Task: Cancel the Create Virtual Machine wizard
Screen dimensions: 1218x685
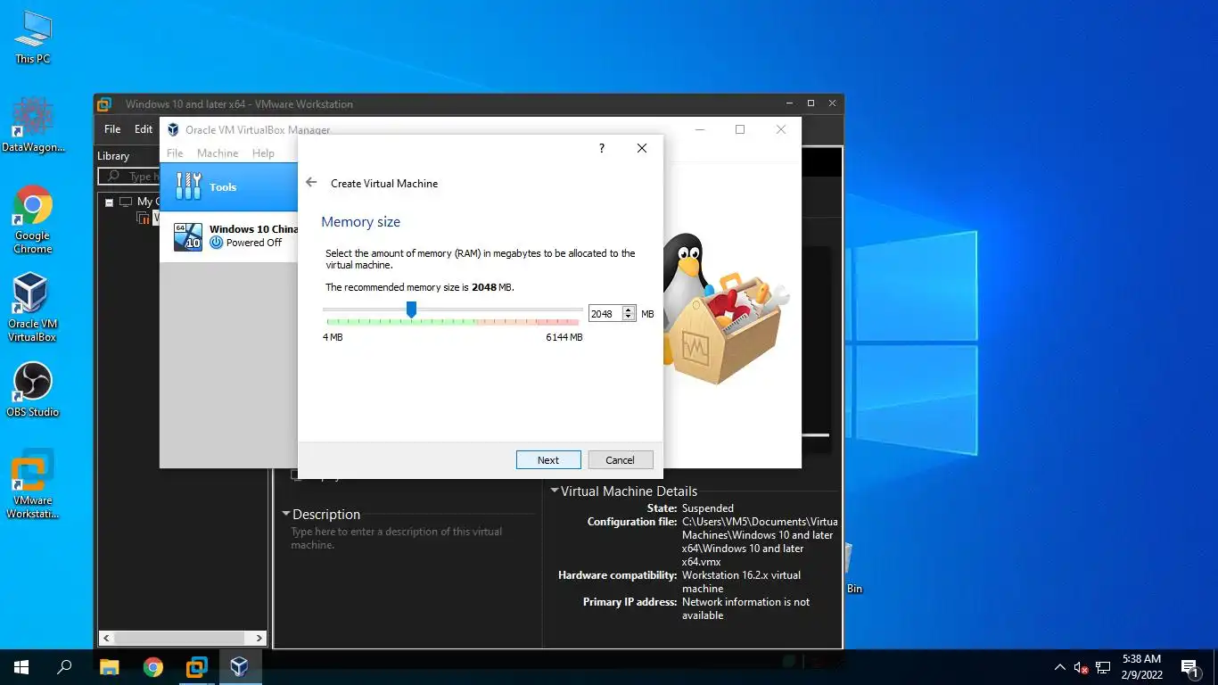Action: pyautogui.click(x=620, y=460)
